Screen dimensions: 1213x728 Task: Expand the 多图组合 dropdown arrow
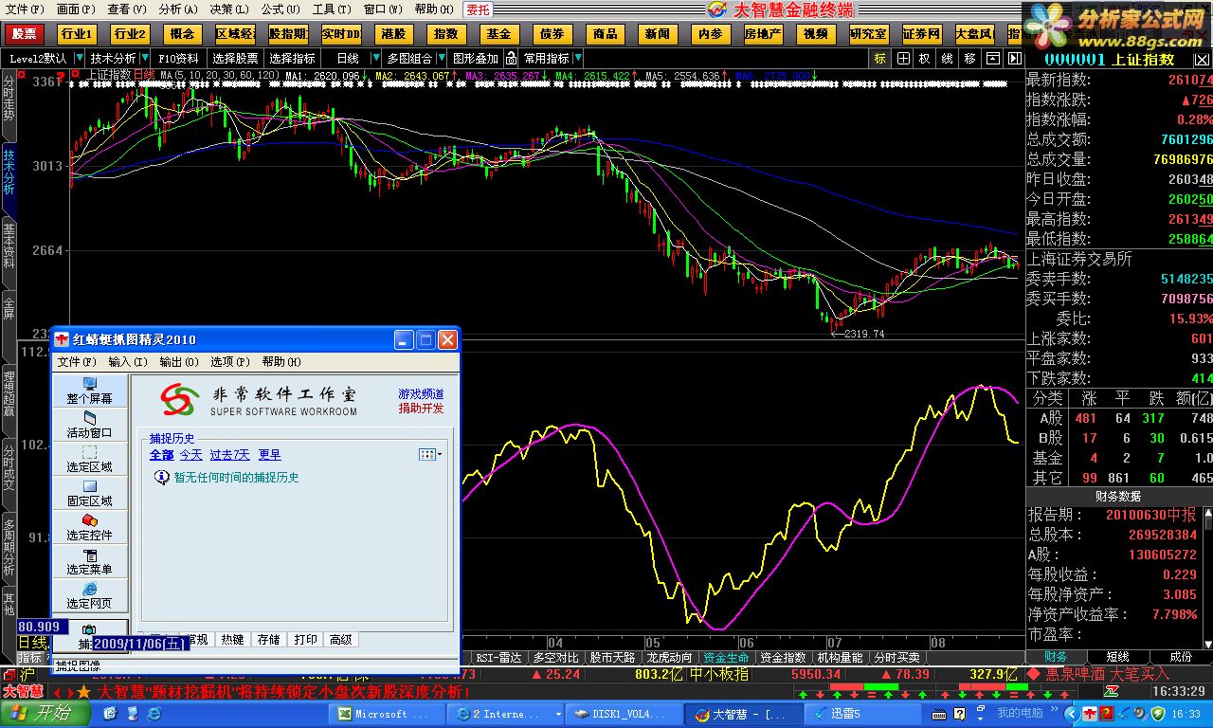pyautogui.click(x=440, y=59)
